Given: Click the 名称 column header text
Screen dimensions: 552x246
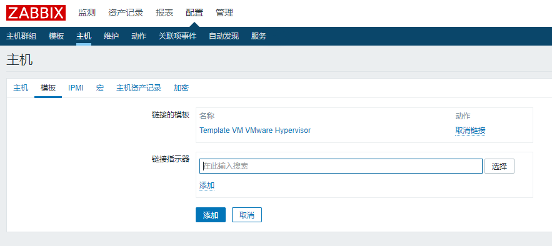Looking at the screenshot, I should (x=207, y=116).
